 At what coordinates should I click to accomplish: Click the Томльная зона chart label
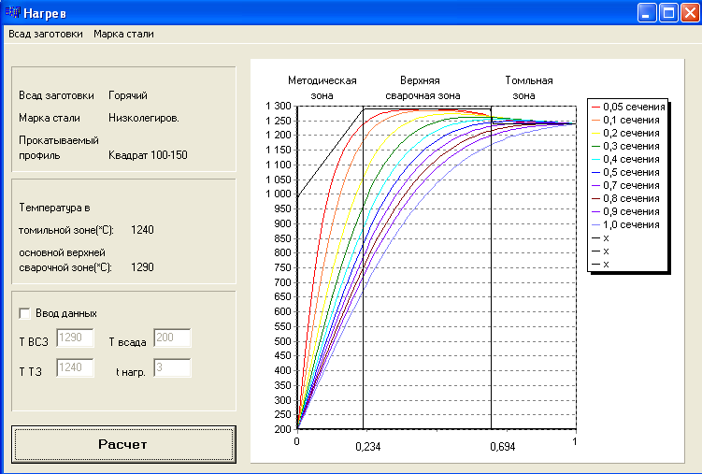point(528,88)
